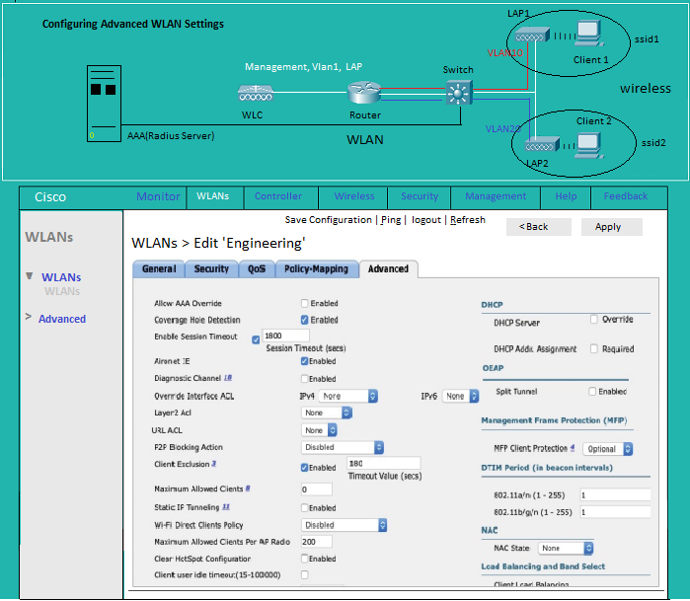
Task: Click the Client 2 computer icon
Action: (591, 143)
